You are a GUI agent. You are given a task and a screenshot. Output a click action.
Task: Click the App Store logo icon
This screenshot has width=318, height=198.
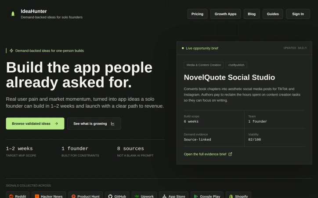(x=164, y=196)
